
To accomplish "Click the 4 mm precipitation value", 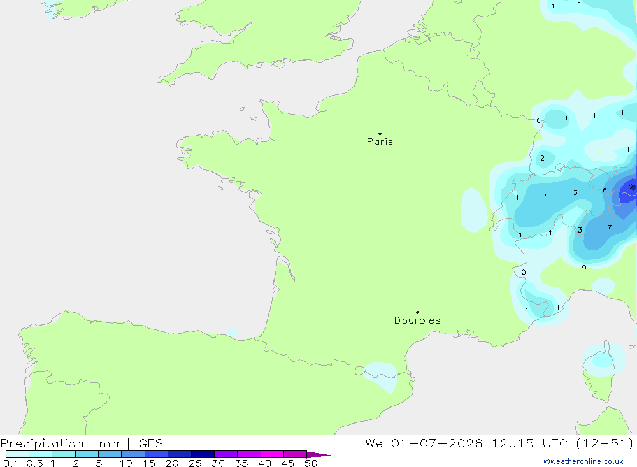I will (x=547, y=196).
